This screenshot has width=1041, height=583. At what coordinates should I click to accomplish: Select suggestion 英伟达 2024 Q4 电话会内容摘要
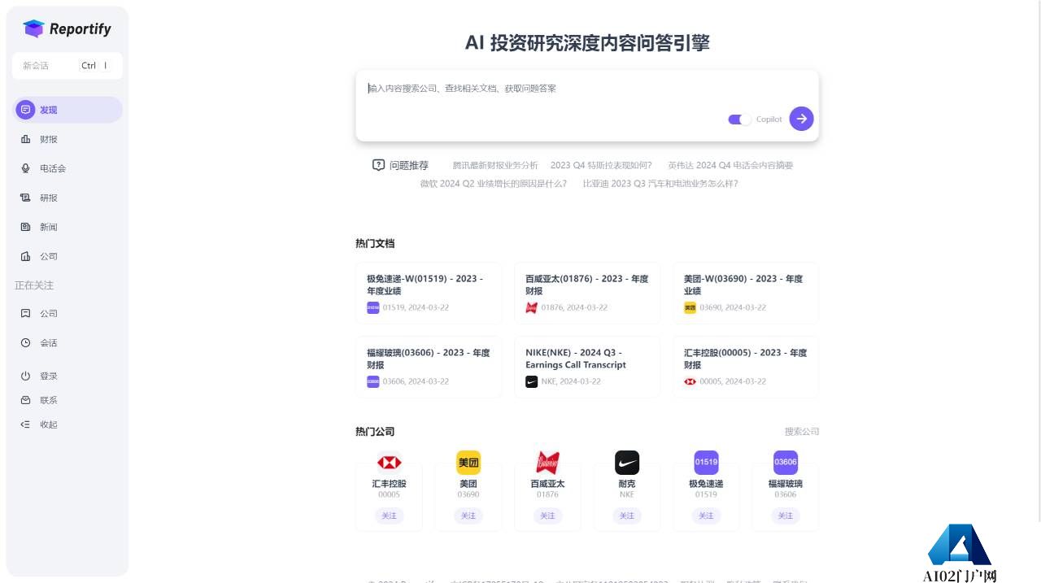[730, 165]
